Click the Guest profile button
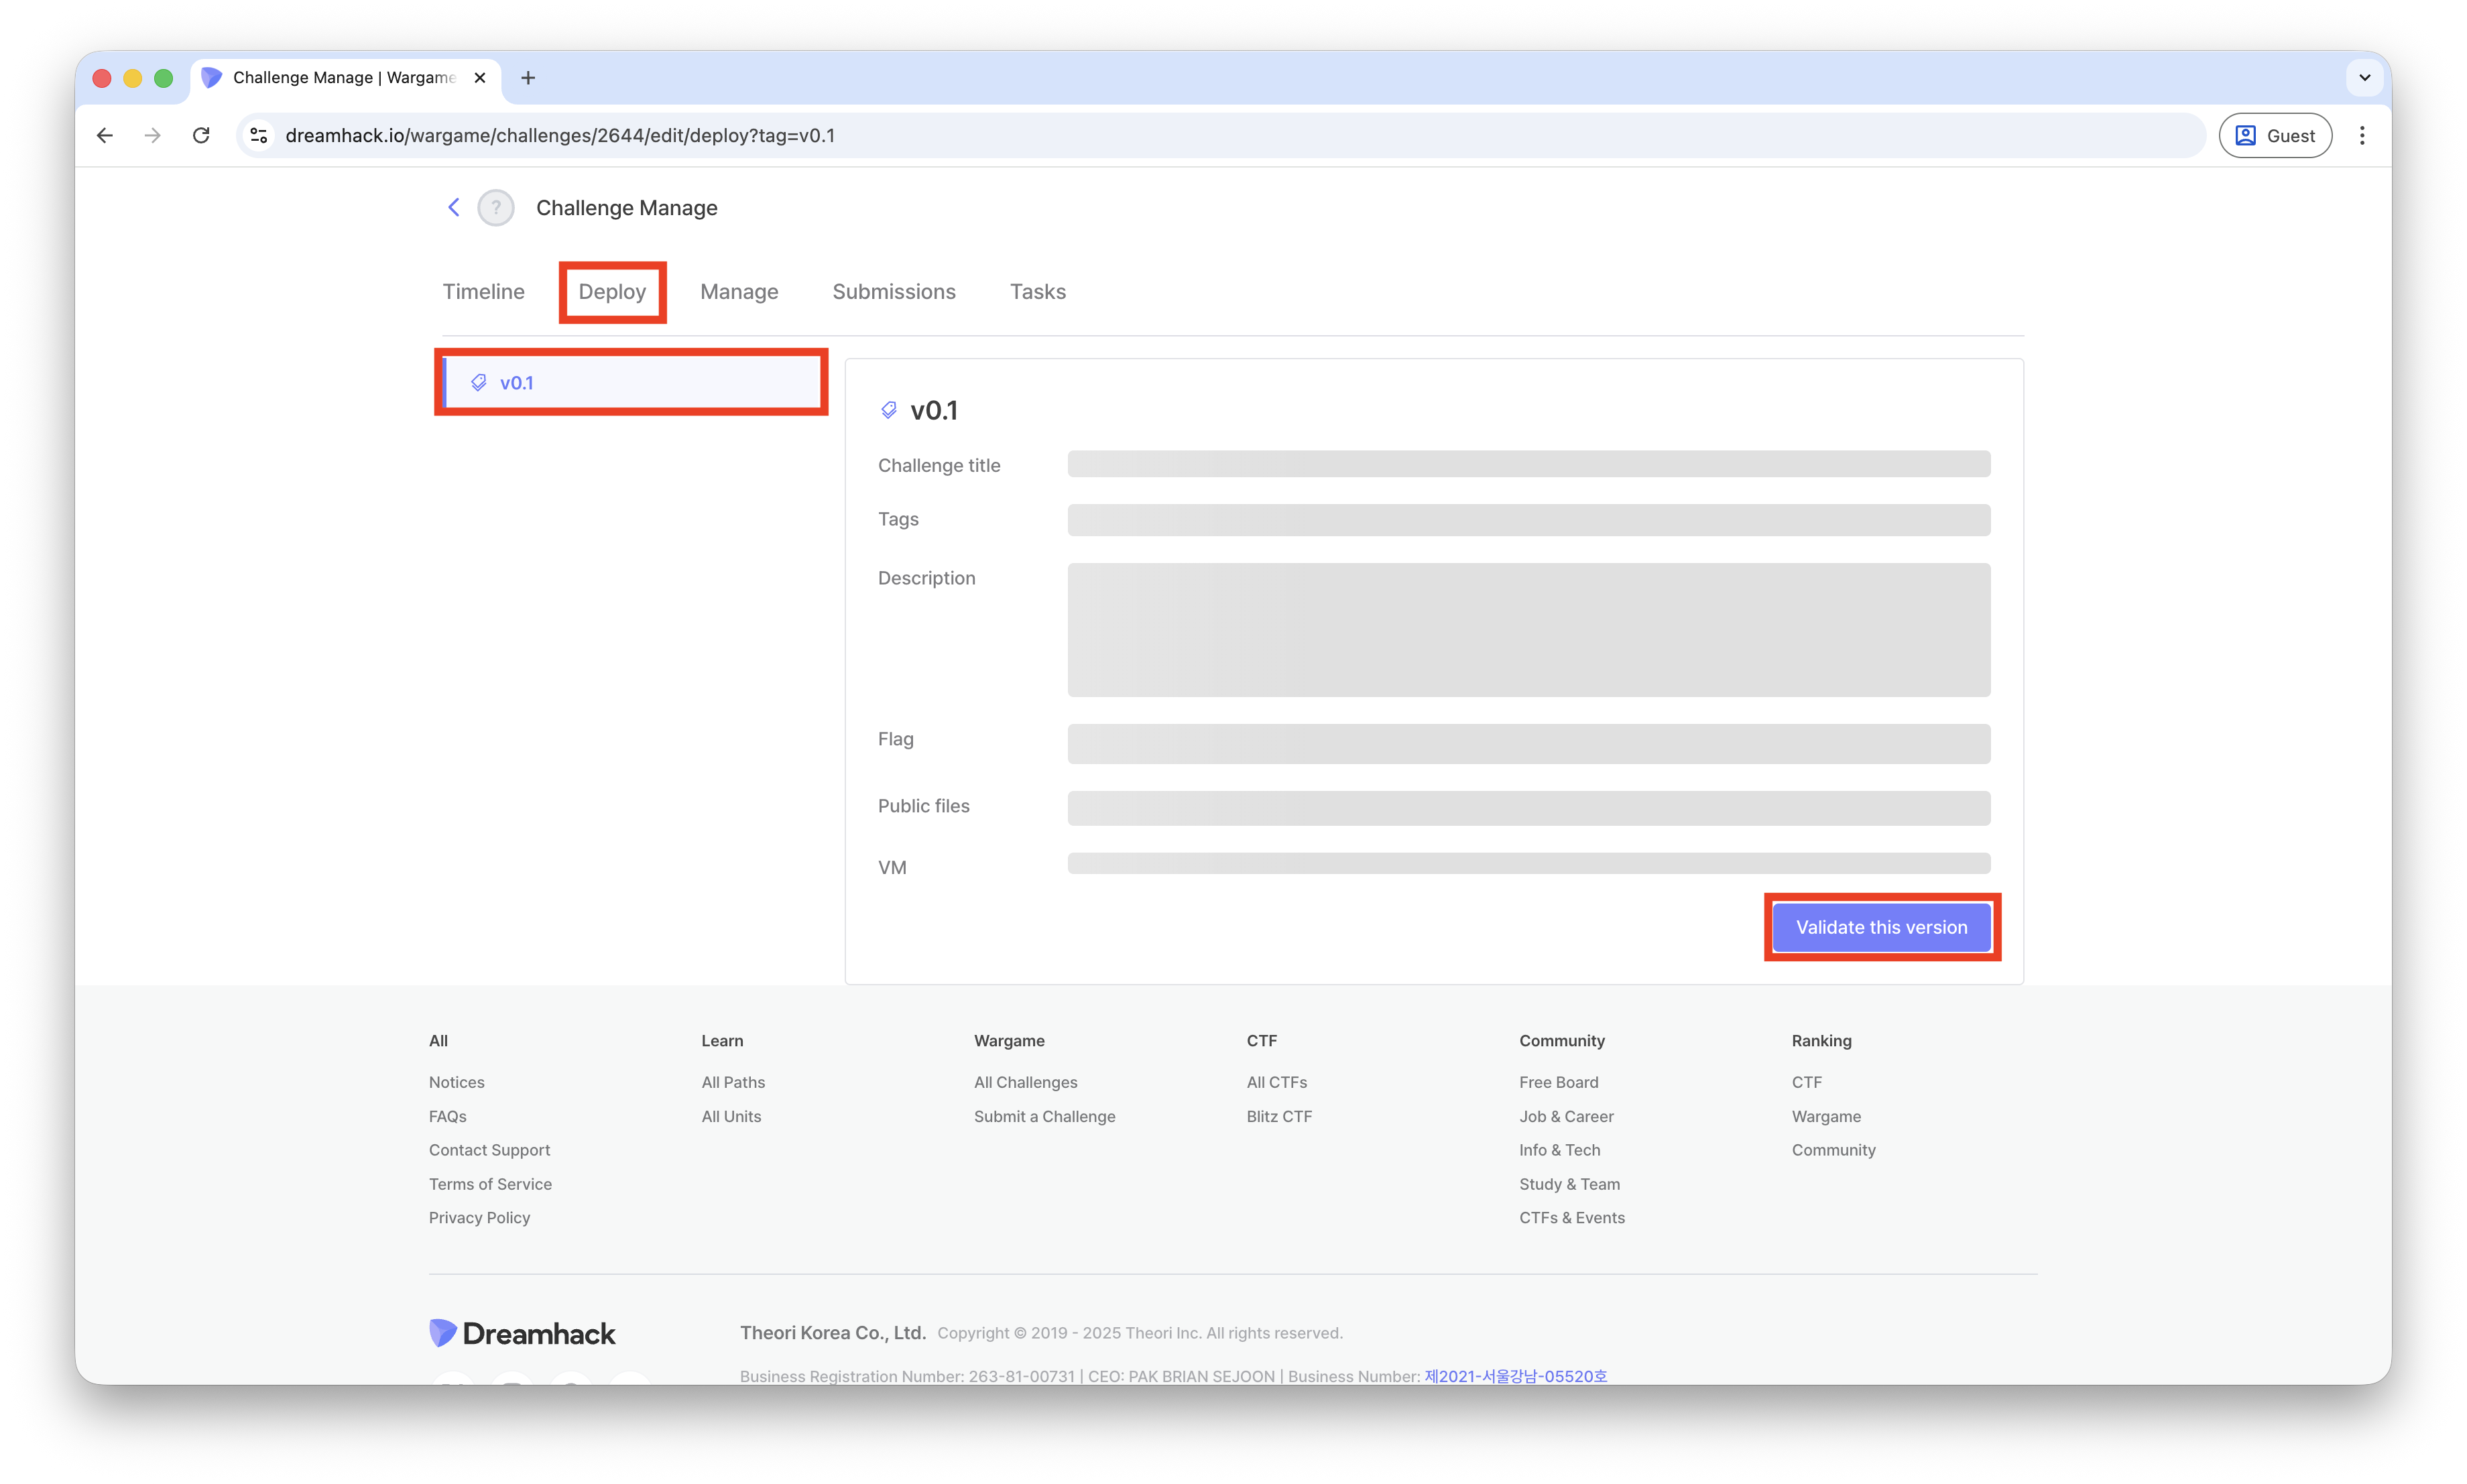Image resolution: width=2467 pixels, height=1484 pixels. tap(2275, 135)
